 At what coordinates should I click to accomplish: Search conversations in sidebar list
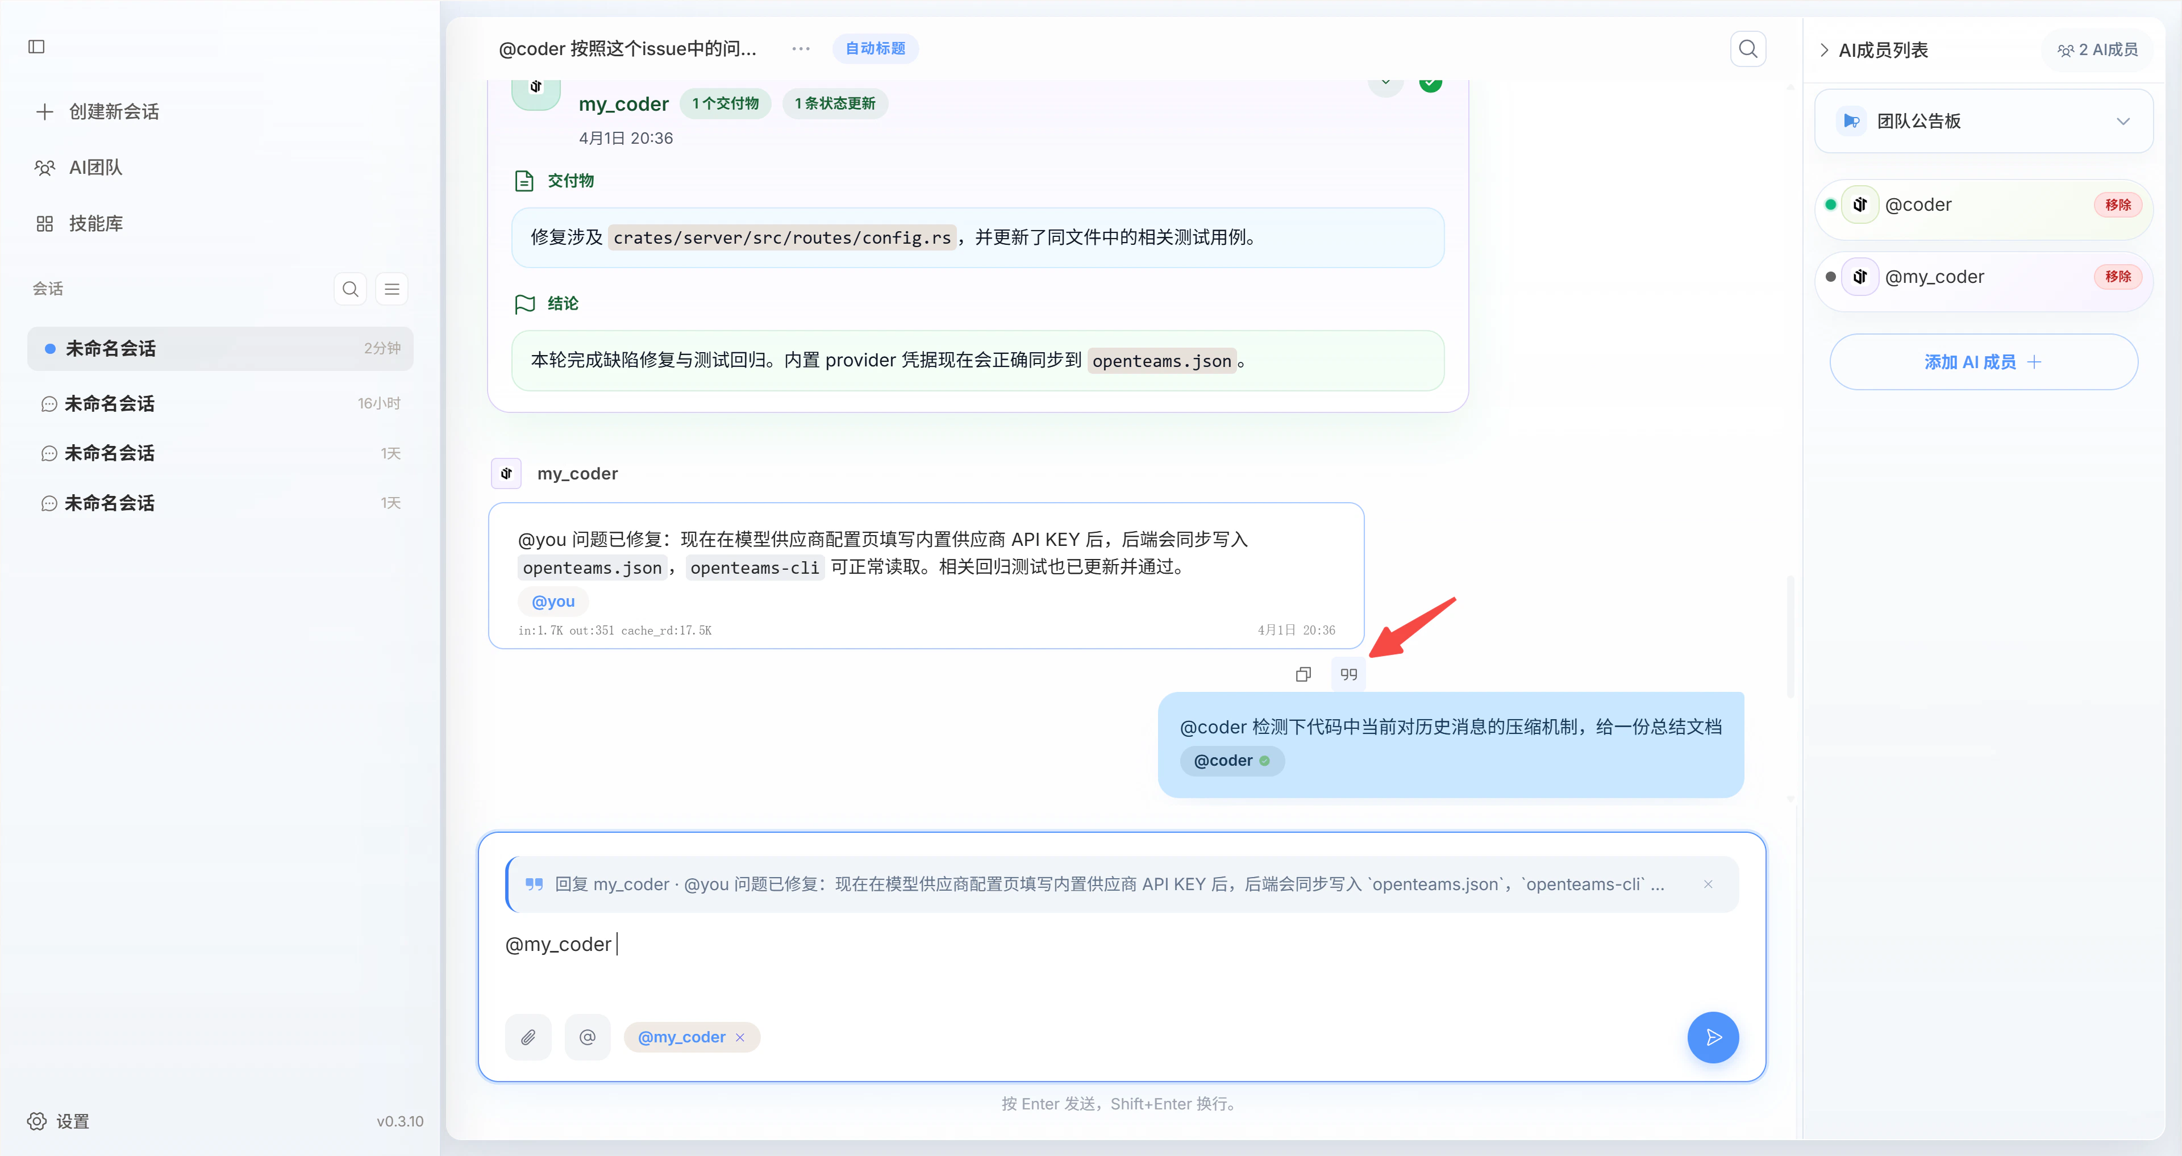[x=350, y=289]
